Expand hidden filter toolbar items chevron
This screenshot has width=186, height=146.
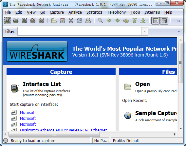pyautogui.click(x=179, y=31)
